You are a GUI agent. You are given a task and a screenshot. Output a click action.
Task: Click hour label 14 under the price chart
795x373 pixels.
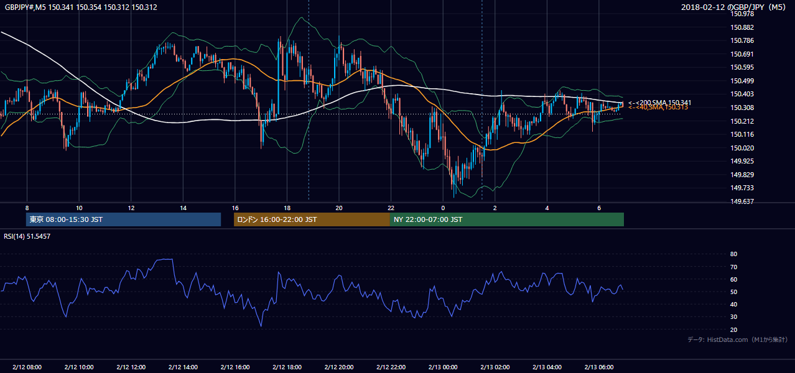tap(183, 208)
